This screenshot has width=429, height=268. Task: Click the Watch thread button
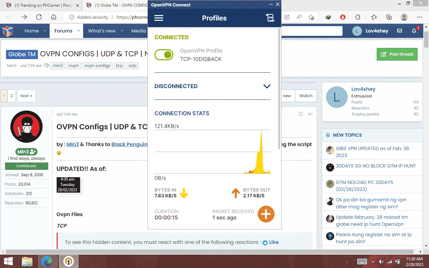(x=306, y=96)
